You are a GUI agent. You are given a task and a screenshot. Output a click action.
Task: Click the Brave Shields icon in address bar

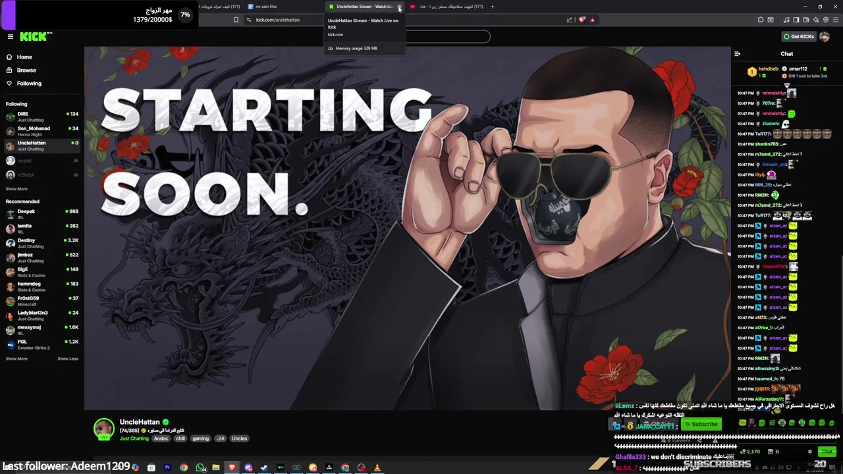point(582,20)
